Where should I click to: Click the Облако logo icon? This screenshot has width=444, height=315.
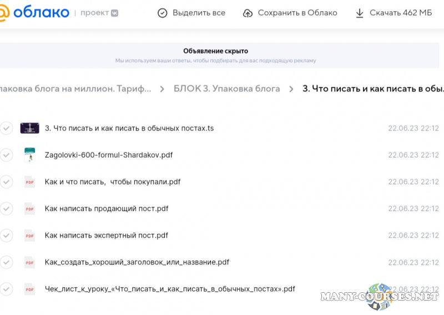click(3, 13)
